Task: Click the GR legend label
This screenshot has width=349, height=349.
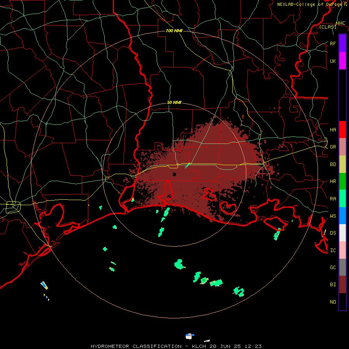Action: pyautogui.click(x=333, y=147)
